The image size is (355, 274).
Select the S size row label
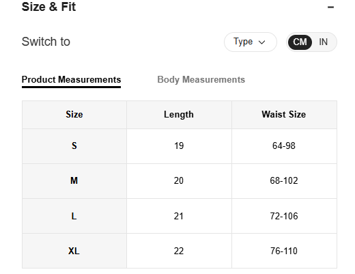tap(74, 146)
